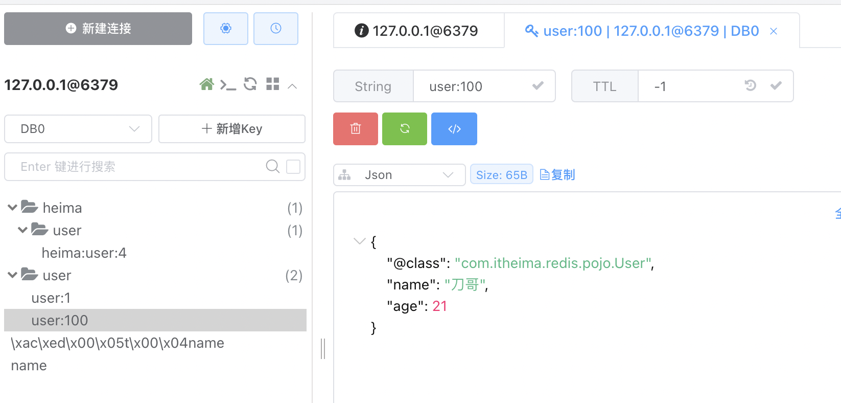Image resolution: width=841 pixels, height=403 pixels.
Task: Click the Size: 65B tag
Action: point(502,174)
